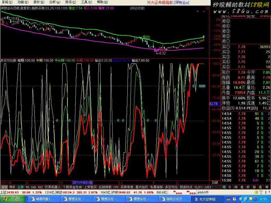Apply the 抓启动点 indicator
Screen dimensions: 271x203
(186, 187)
